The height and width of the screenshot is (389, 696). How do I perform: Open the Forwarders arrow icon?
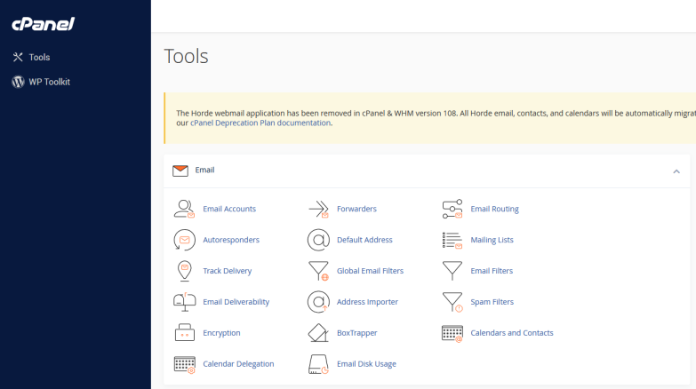point(318,209)
